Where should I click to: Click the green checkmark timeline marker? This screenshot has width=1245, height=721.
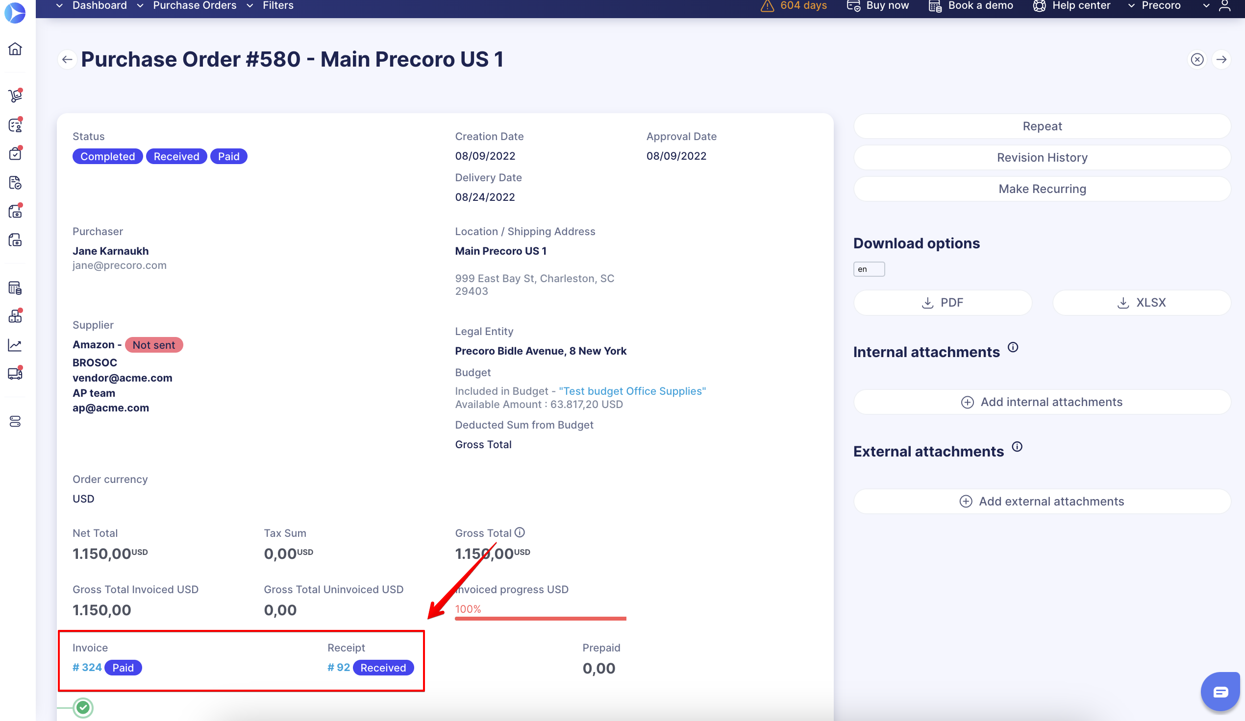(83, 708)
